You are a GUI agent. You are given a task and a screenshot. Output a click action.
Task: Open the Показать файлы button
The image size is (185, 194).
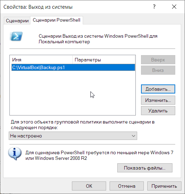pos(145,168)
